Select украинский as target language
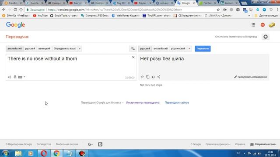The height and width of the screenshot is (157, 280). pyautogui.click(x=178, y=48)
